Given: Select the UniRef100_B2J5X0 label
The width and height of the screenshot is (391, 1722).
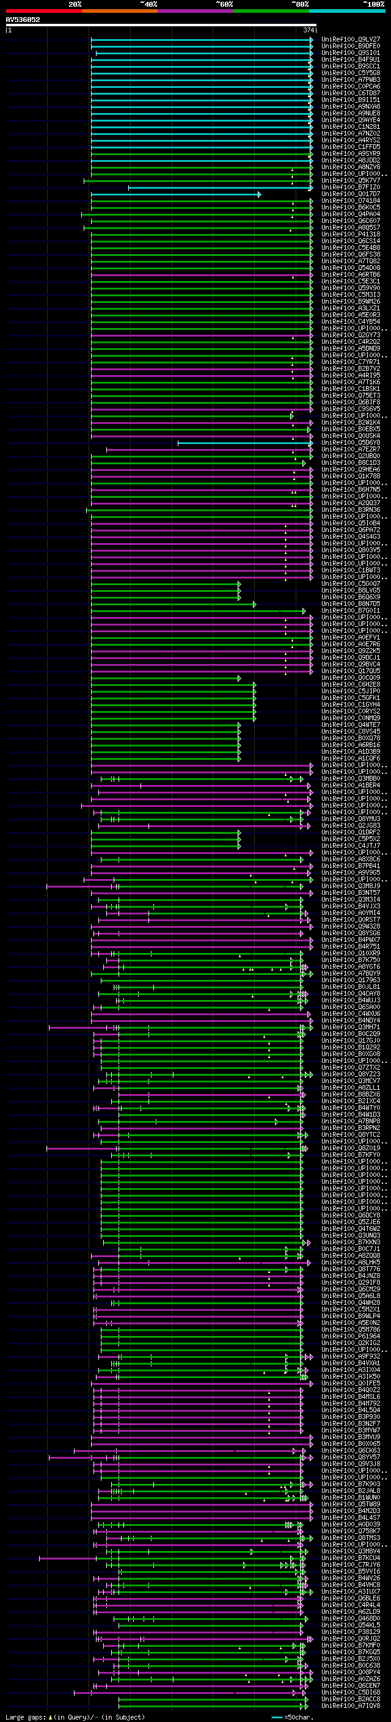Looking at the screenshot, I should click(x=351, y=1658).
